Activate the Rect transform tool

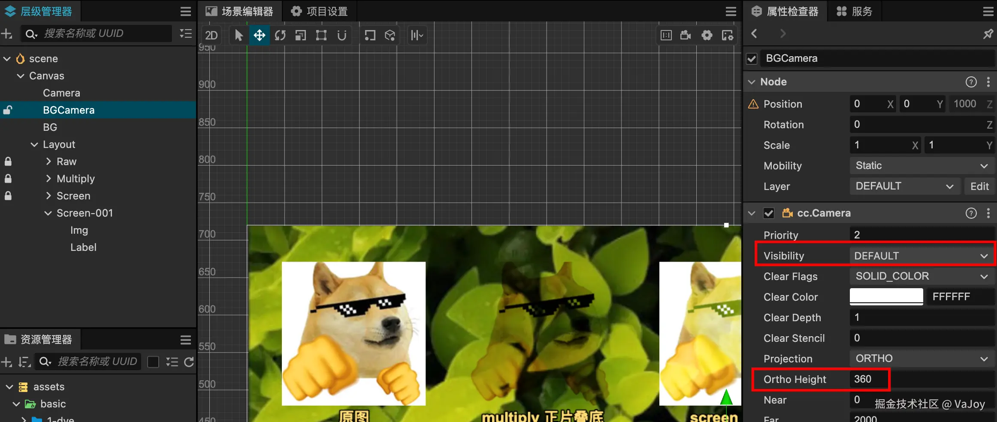321,35
